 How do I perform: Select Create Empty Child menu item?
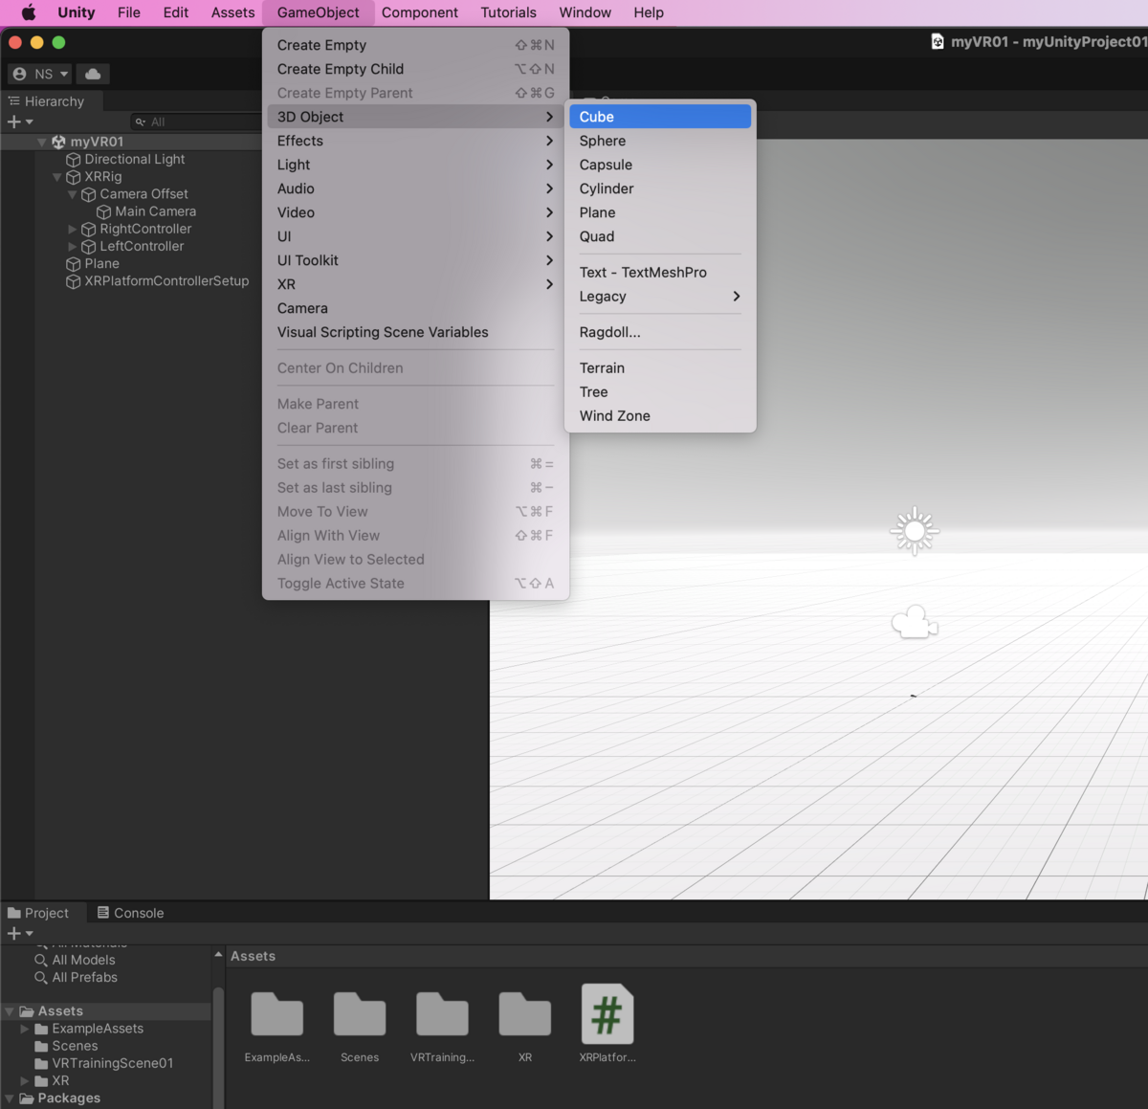415,69
